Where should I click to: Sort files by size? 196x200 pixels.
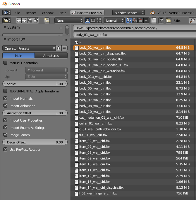tap(146, 20)
